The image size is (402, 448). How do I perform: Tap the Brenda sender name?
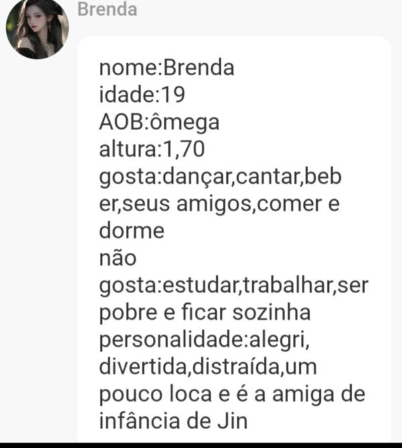107,9
